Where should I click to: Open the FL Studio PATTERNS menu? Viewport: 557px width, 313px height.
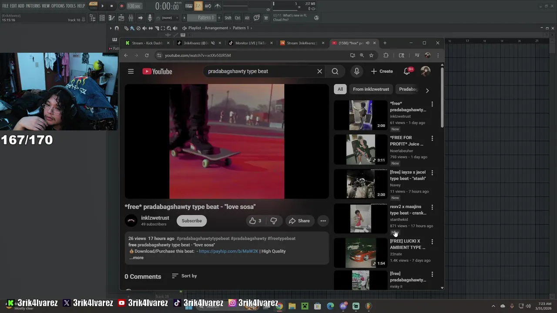(33, 6)
